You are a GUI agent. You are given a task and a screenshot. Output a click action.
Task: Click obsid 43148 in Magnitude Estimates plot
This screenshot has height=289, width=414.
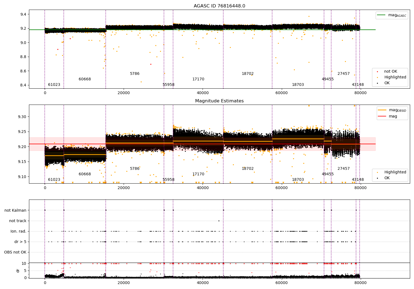(x=358, y=180)
